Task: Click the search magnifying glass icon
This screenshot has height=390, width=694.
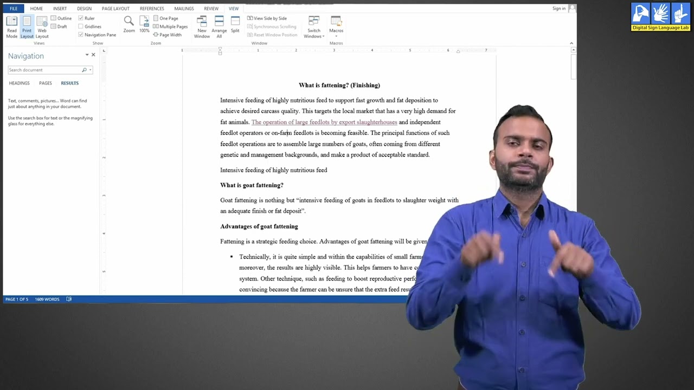Action: pos(84,70)
